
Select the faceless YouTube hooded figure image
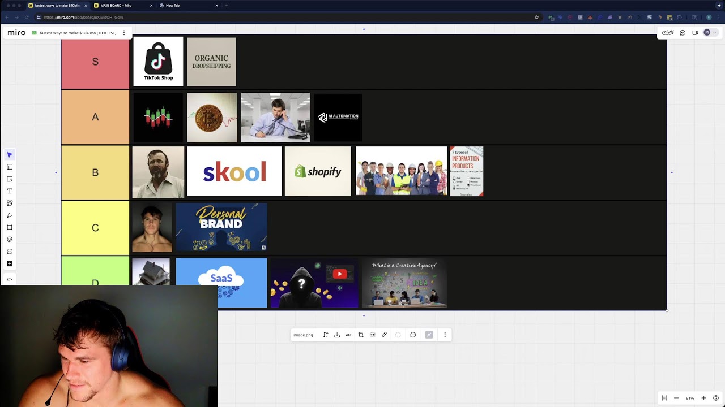pos(314,283)
